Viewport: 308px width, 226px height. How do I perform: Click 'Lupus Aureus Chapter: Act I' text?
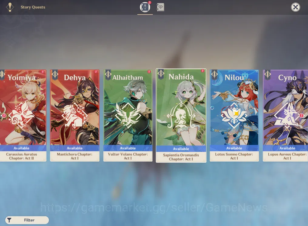pyautogui.click(x=287, y=156)
